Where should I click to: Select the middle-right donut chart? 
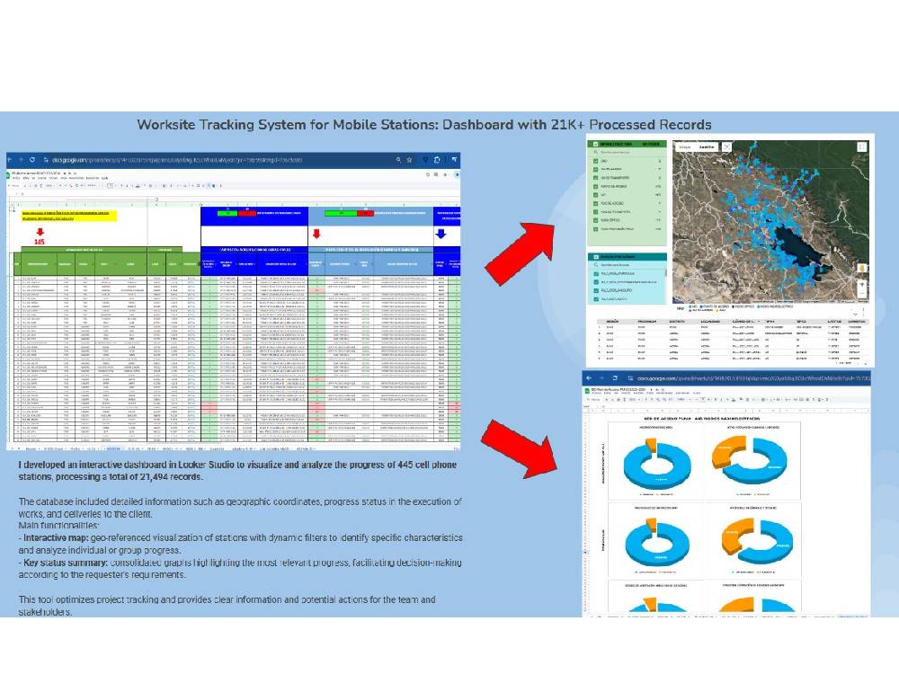[x=757, y=542]
